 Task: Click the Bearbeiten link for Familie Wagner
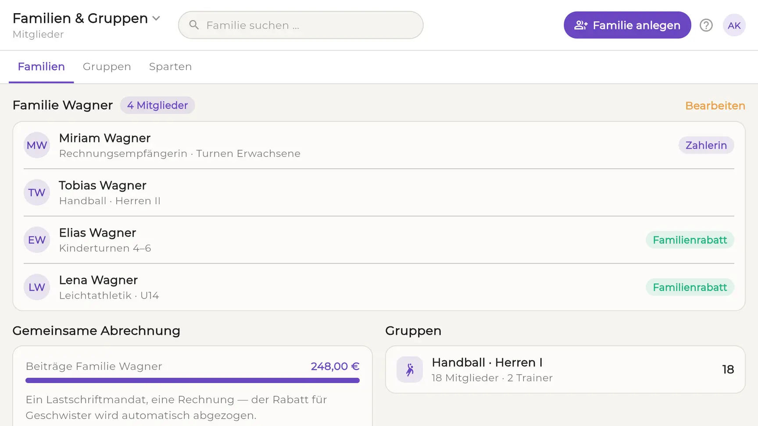point(715,106)
